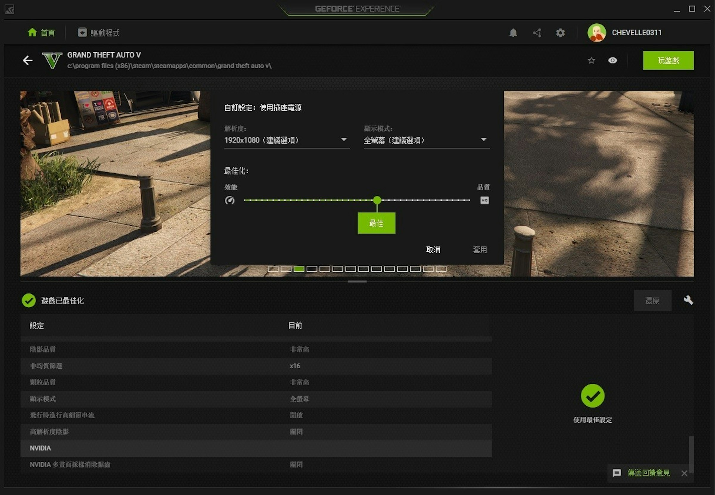This screenshot has width=715, height=495.
Task: Click the game install path text
Action: point(170,66)
